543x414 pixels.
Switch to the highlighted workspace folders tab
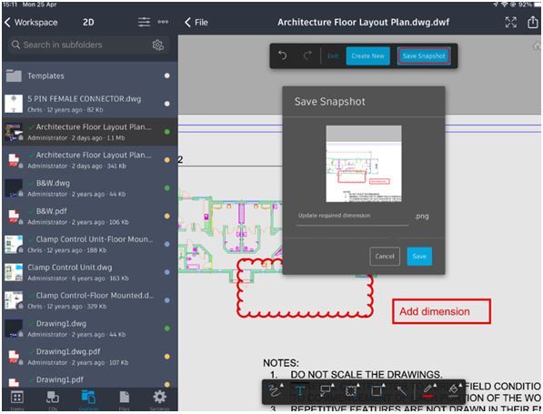pos(88,399)
